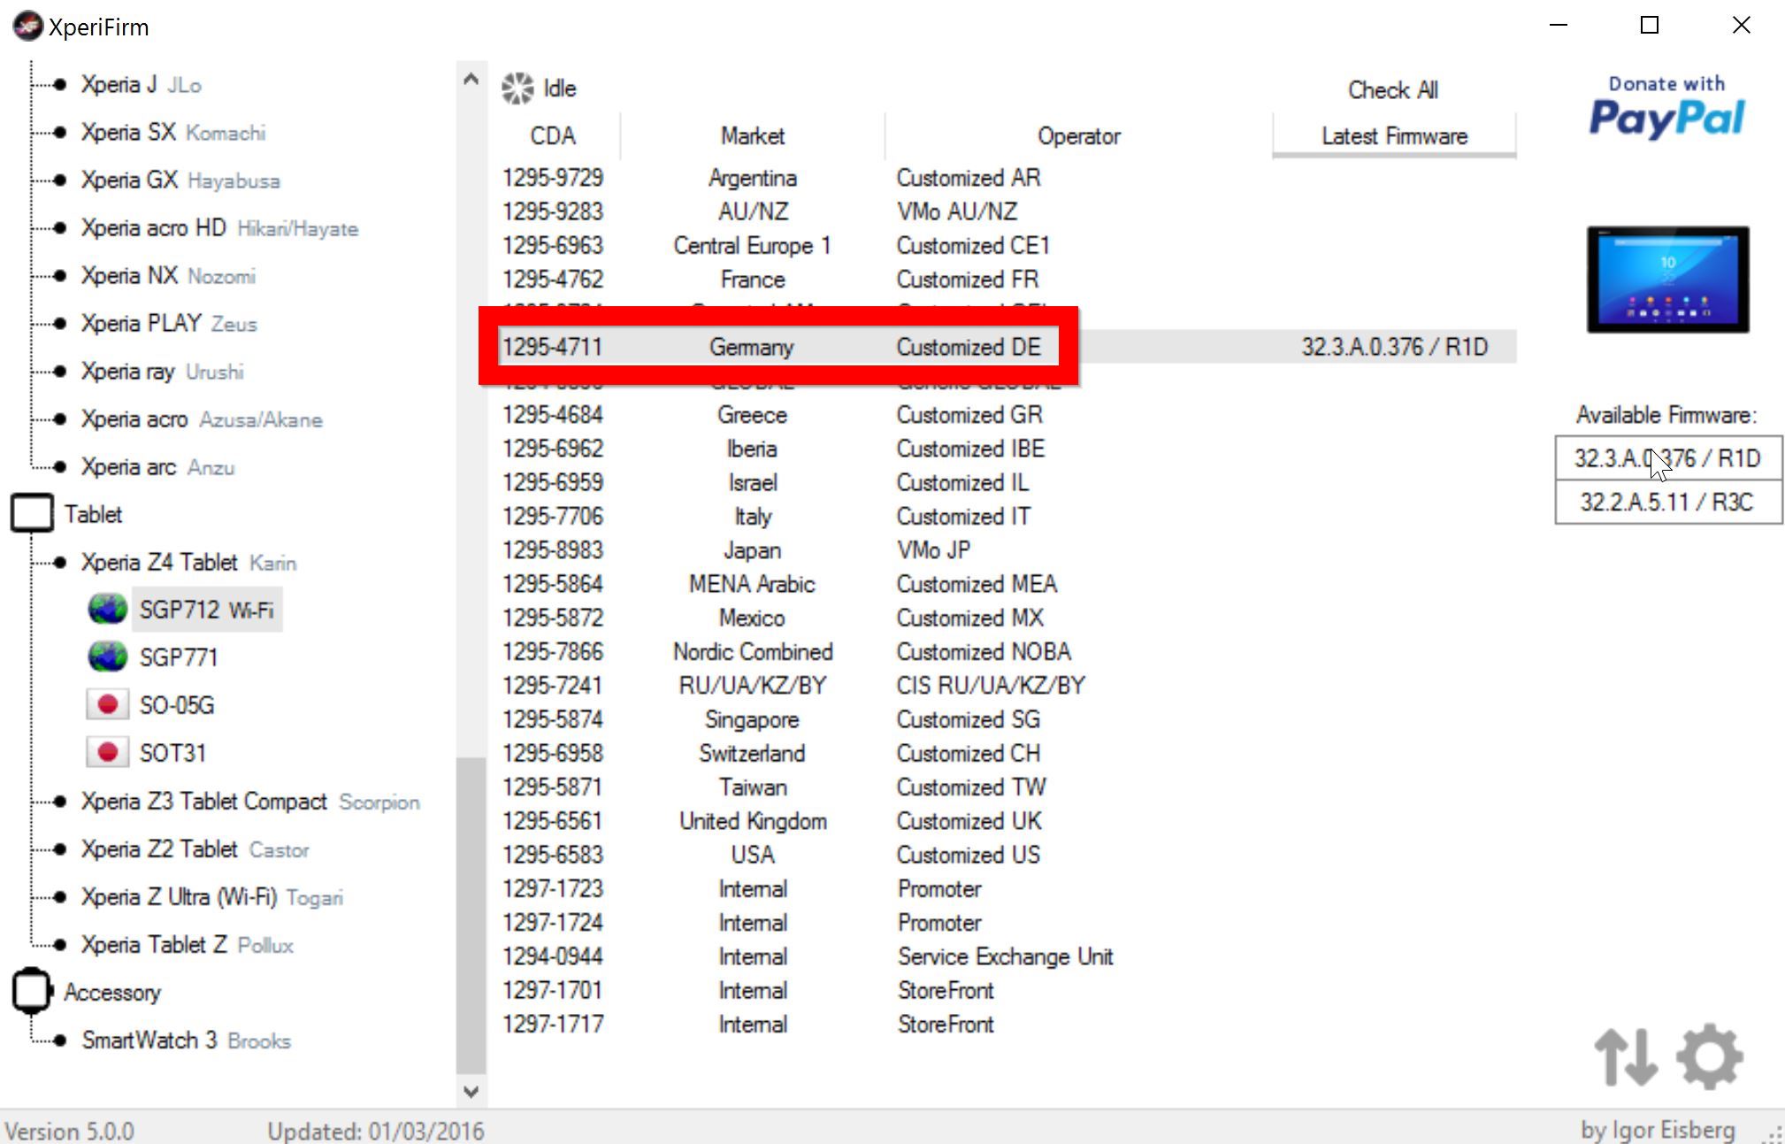The image size is (1785, 1144).
Task: Select Xperia Z Ultra (Wi-Fi) Togari
Action: (x=212, y=897)
